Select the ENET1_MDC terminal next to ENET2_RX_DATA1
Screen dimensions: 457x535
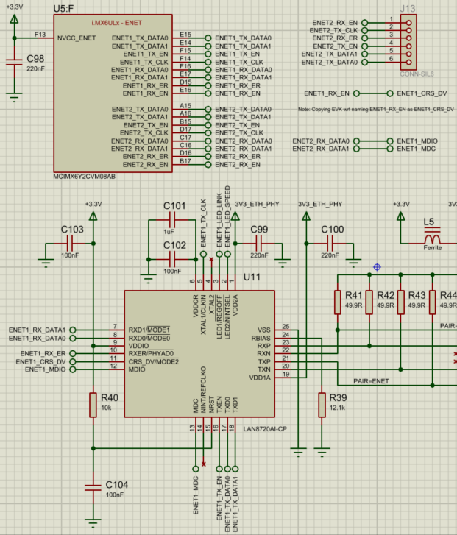point(390,149)
